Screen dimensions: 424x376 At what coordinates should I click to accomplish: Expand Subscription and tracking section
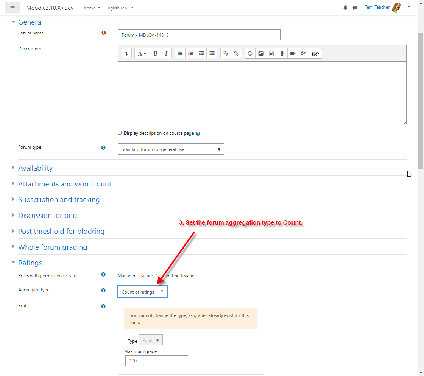pos(59,200)
